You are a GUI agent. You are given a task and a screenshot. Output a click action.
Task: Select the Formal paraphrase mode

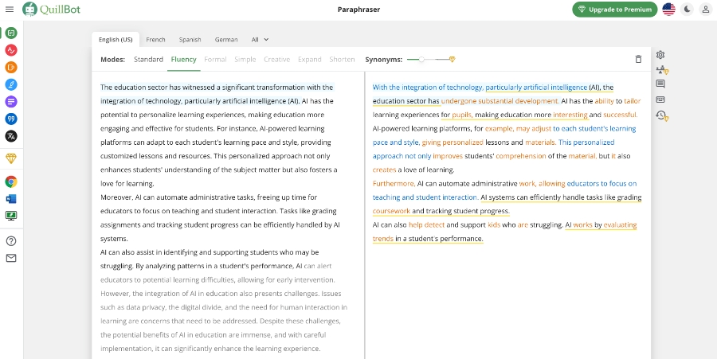215,59
